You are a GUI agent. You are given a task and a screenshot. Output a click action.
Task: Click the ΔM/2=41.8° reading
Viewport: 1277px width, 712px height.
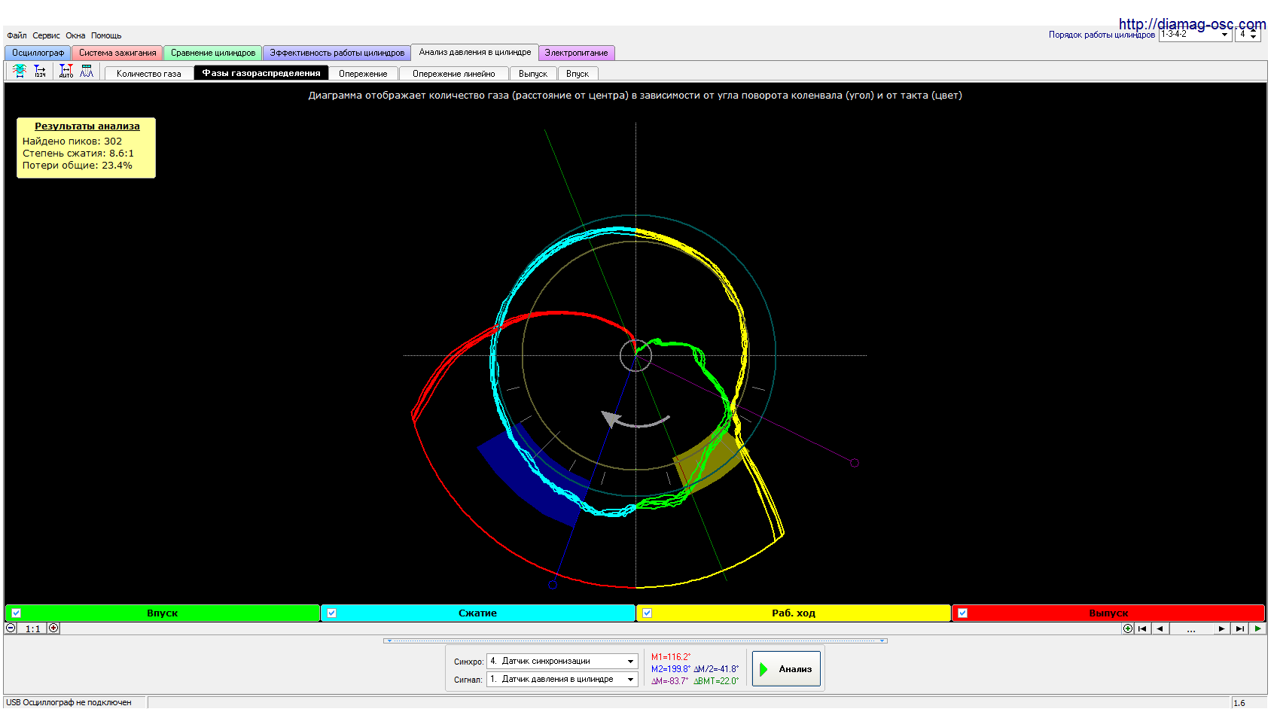716,669
